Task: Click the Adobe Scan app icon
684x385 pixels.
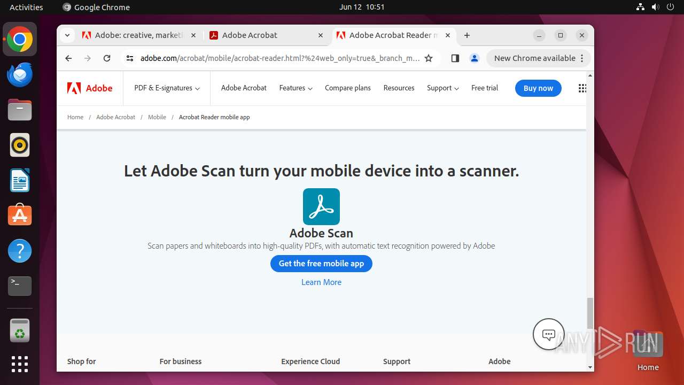Action: coord(321,206)
